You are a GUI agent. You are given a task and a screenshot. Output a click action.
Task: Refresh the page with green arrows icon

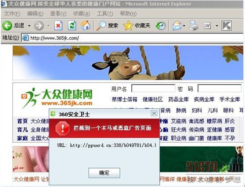click(72, 25)
